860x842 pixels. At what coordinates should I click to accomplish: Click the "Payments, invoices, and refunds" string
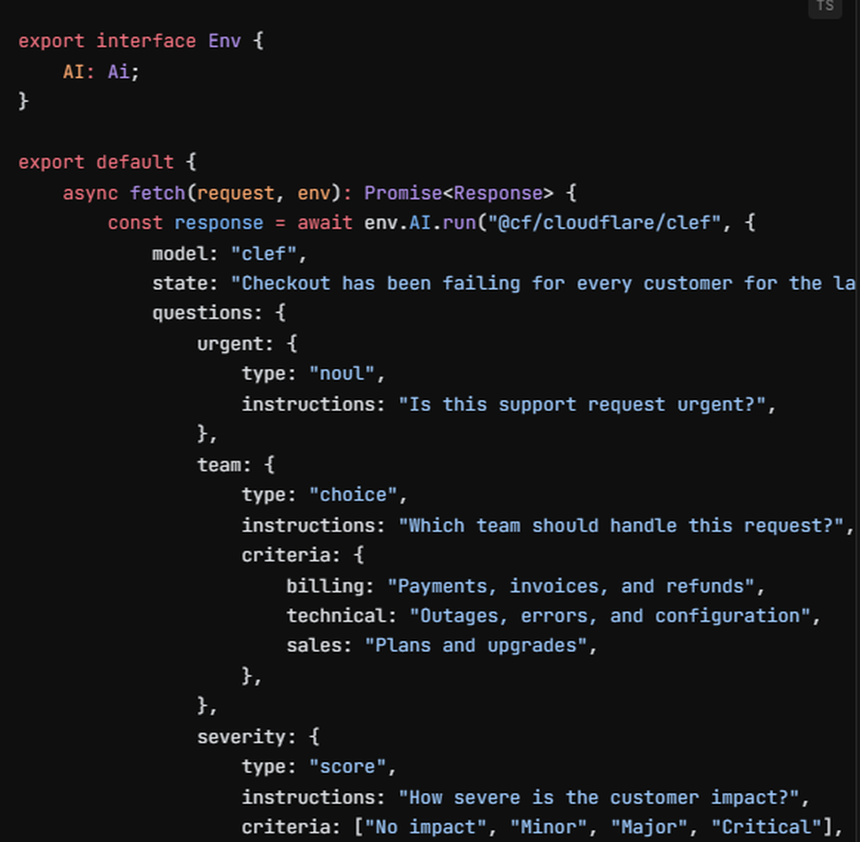point(571,587)
